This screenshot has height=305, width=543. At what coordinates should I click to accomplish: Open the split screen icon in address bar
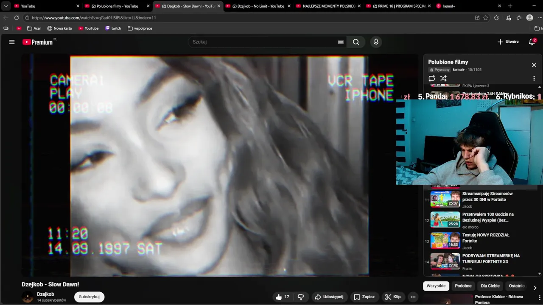click(x=477, y=18)
